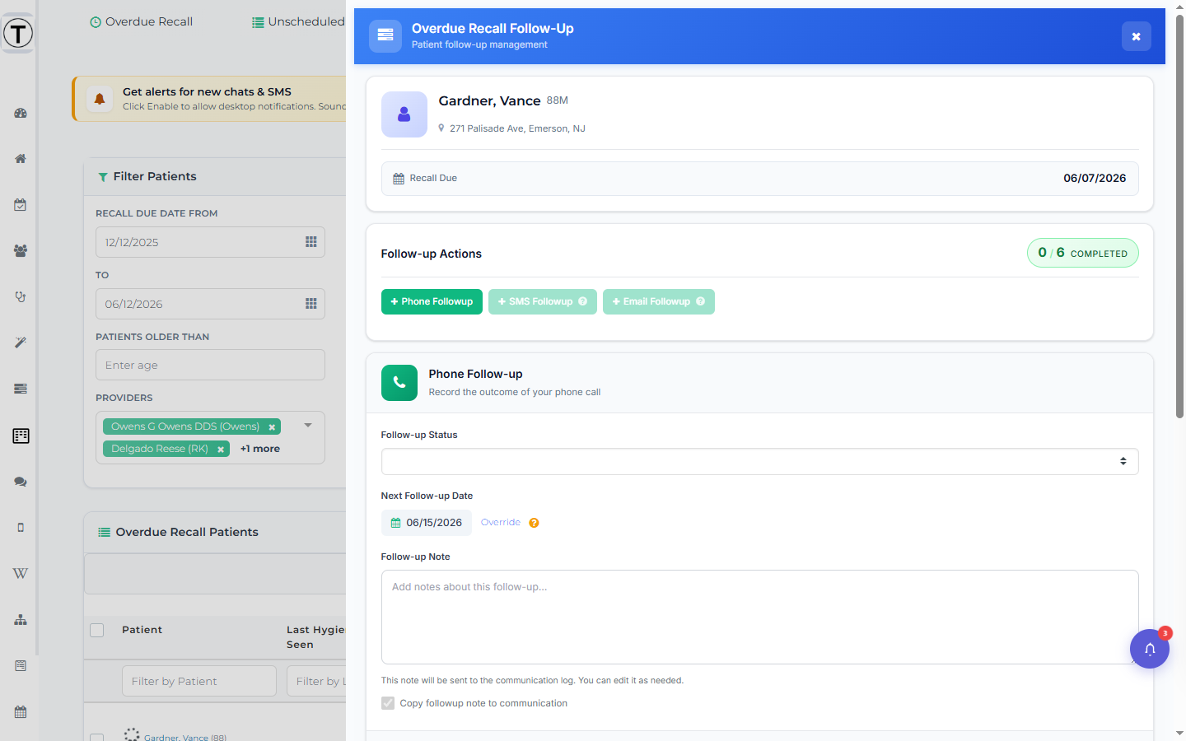
Task: Click the 06/15/2026 next follow-up date
Action: pos(427,523)
